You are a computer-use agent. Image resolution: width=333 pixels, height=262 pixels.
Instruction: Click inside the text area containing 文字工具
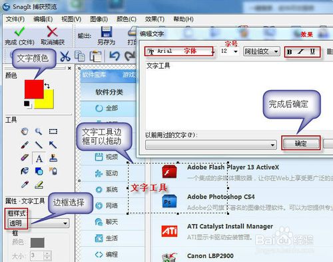point(238,96)
